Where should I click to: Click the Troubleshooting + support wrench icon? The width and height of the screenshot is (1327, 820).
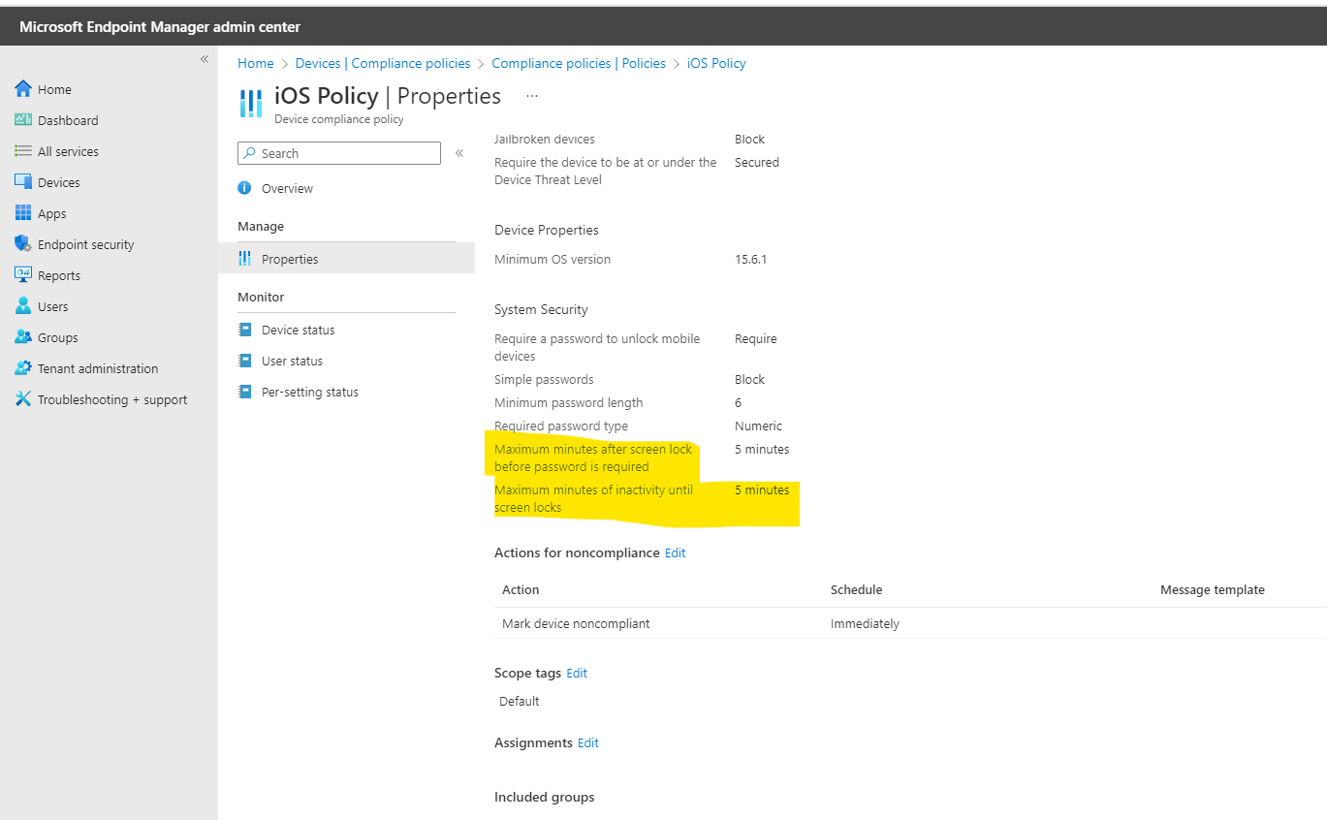click(x=23, y=399)
